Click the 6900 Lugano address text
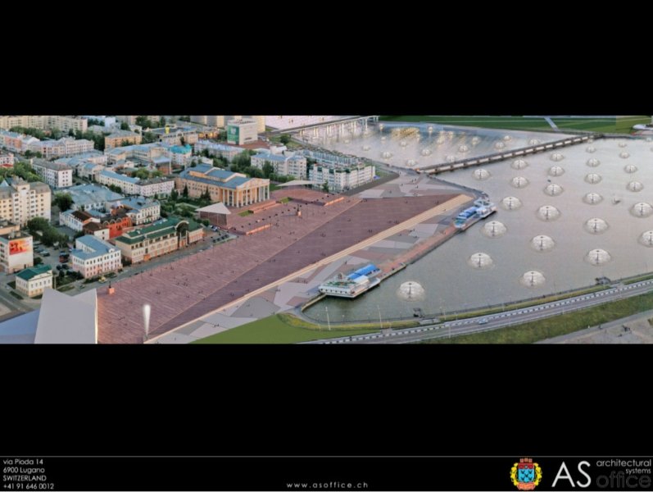Image resolution: width=653 pixels, height=492 pixels. point(23,470)
